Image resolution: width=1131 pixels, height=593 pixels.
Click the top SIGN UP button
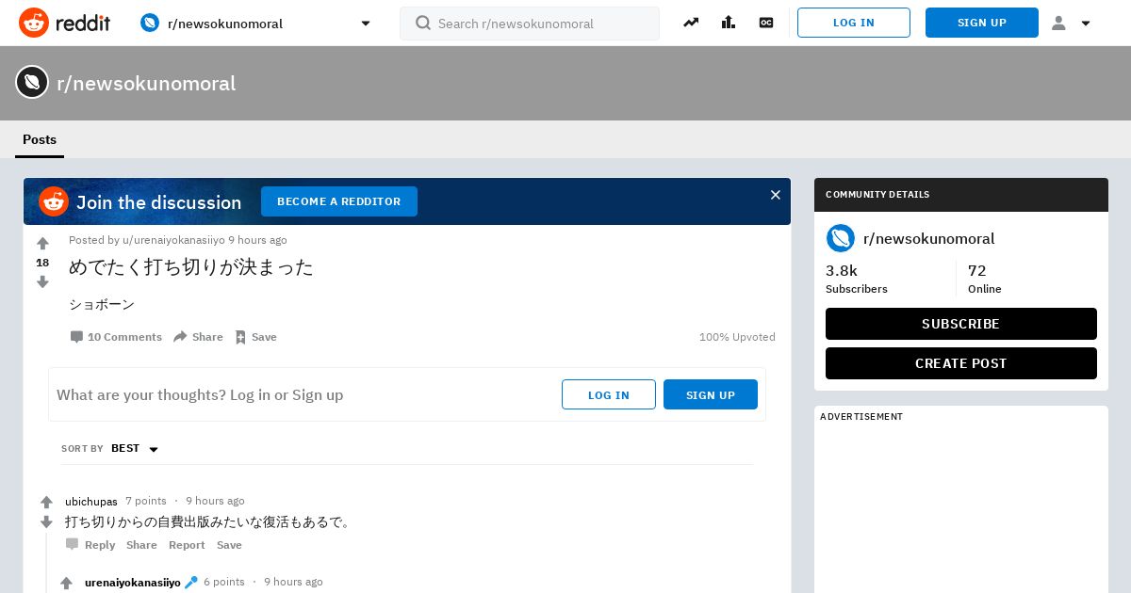[982, 23]
